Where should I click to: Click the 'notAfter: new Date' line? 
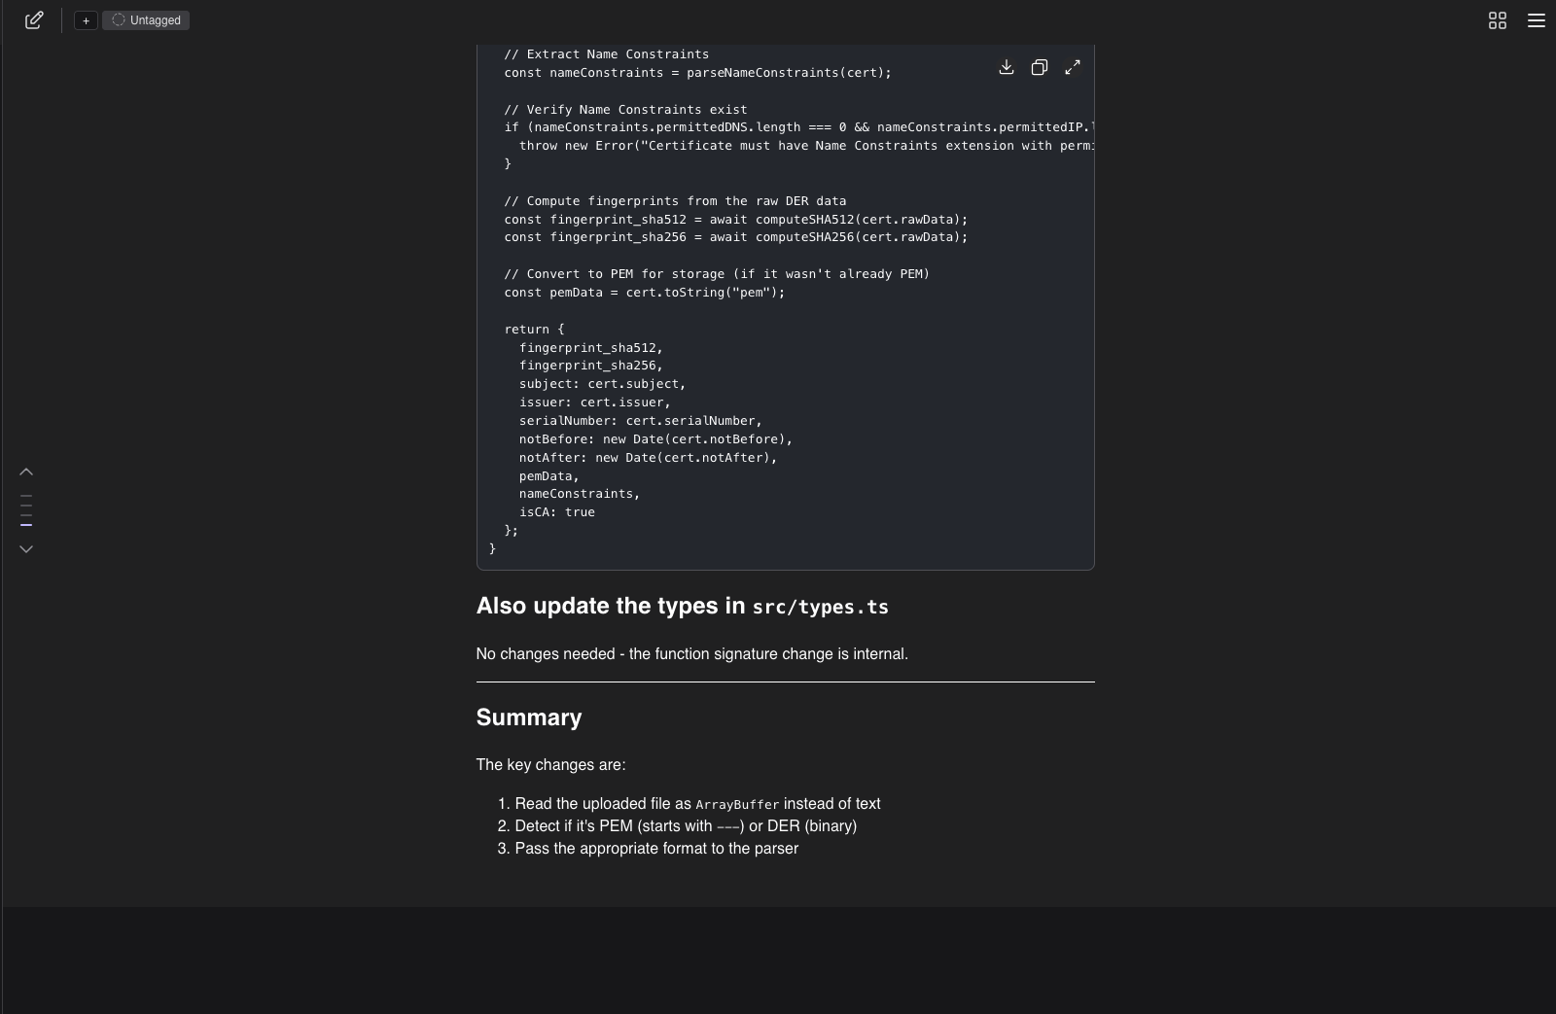(x=648, y=457)
